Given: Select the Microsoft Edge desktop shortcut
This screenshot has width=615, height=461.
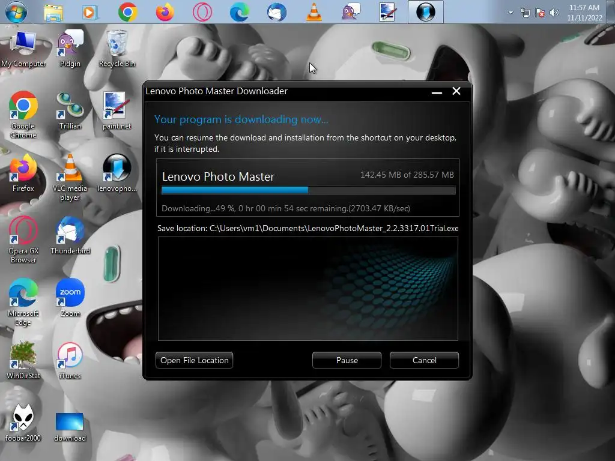Looking at the screenshot, I should click(x=23, y=302).
